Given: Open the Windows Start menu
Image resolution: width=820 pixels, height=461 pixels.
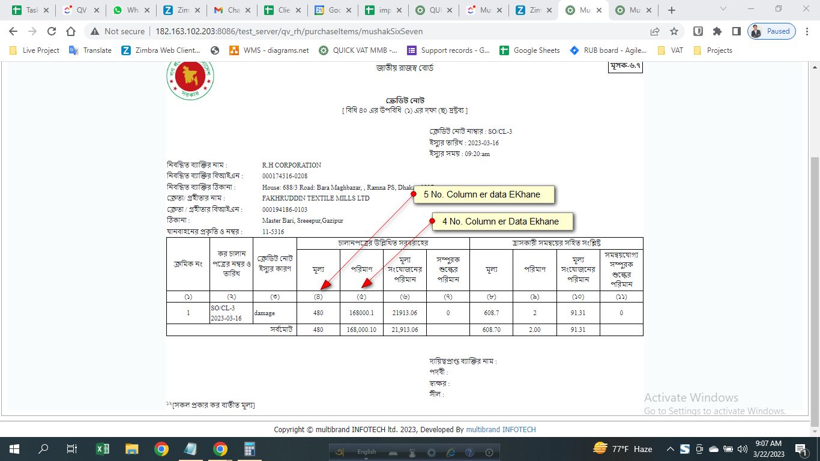Looking at the screenshot, I should click(14, 449).
